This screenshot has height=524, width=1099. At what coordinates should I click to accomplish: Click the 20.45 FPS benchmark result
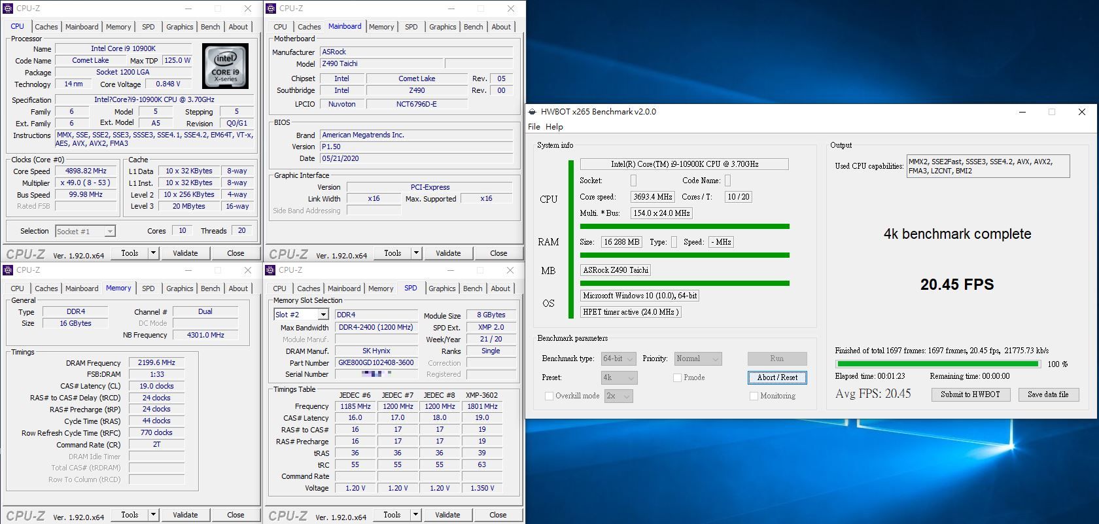pyautogui.click(x=957, y=285)
